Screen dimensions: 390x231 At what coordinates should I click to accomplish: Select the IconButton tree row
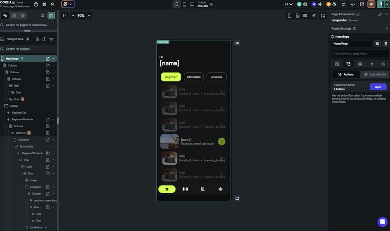coord(36,227)
